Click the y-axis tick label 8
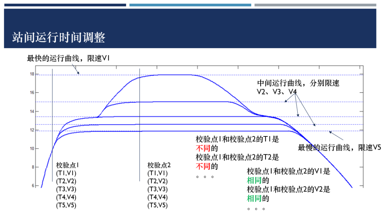The image size is (385, 213). click(x=33, y=167)
